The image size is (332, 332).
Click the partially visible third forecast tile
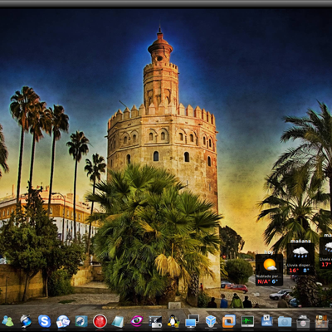[x=325, y=252]
